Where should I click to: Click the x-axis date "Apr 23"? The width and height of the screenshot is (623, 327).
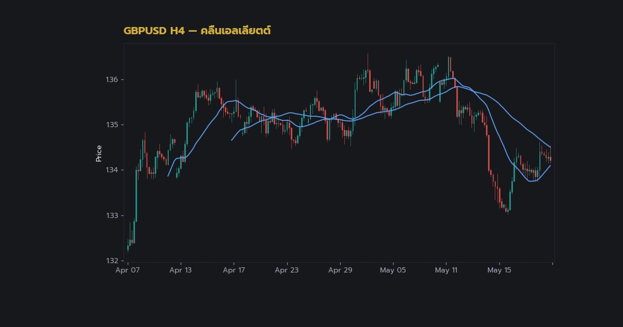point(287,270)
